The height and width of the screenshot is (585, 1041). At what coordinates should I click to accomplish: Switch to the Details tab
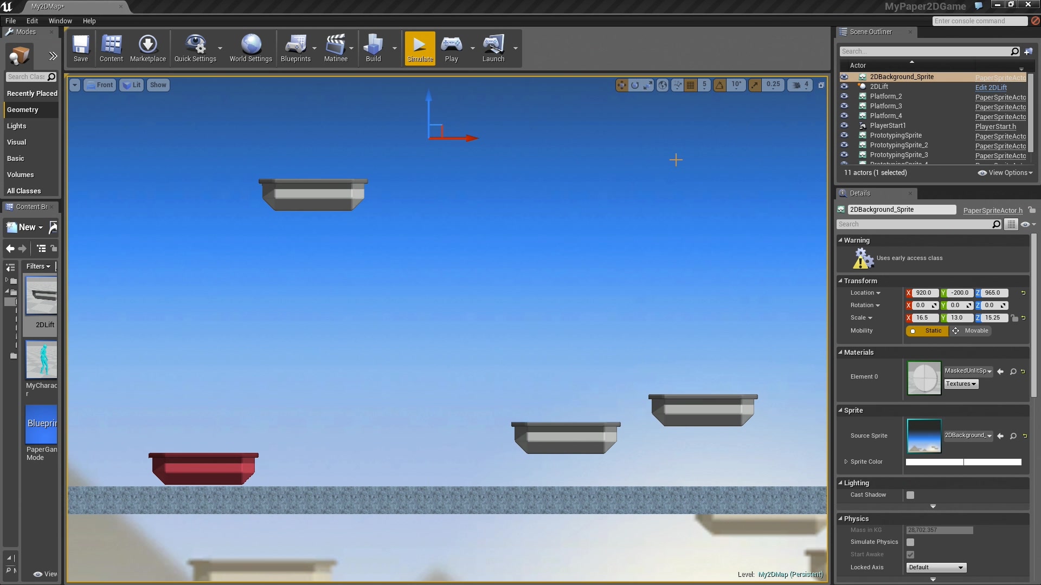[x=859, y=193]
